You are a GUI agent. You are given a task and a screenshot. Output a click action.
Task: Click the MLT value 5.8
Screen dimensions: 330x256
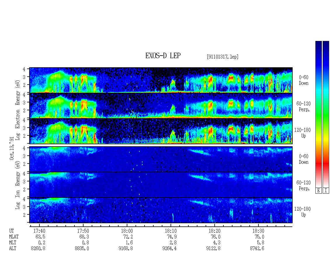coord(260,243)
